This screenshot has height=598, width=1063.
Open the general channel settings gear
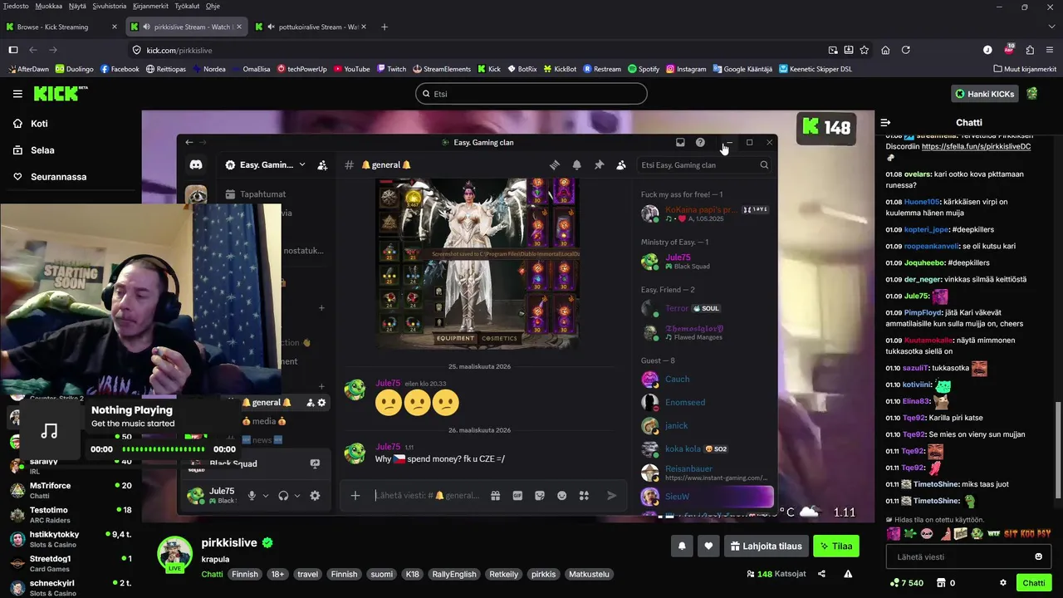coord(321,403)
